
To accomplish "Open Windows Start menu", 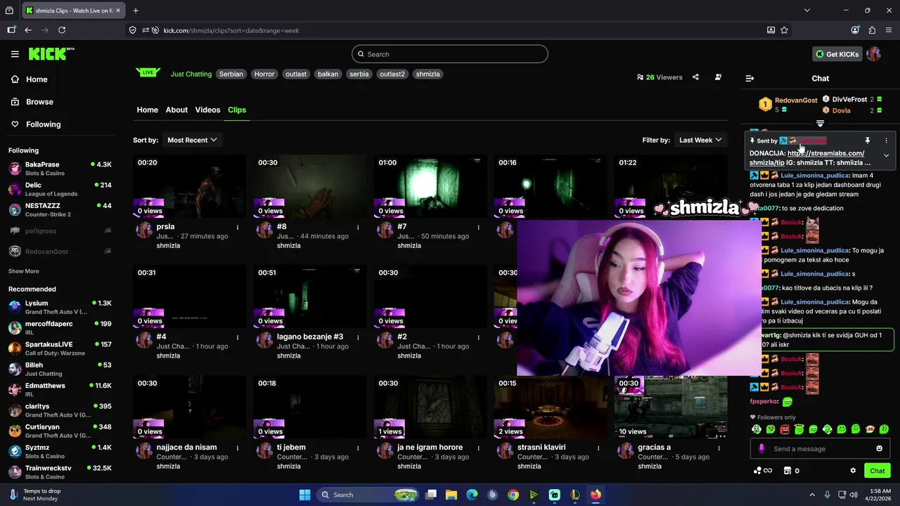I will point(304,495).
